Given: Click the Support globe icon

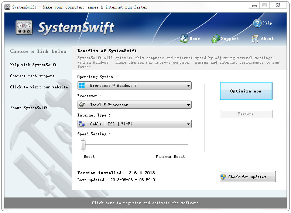Looking at the screenshot, I should (215, 39).
